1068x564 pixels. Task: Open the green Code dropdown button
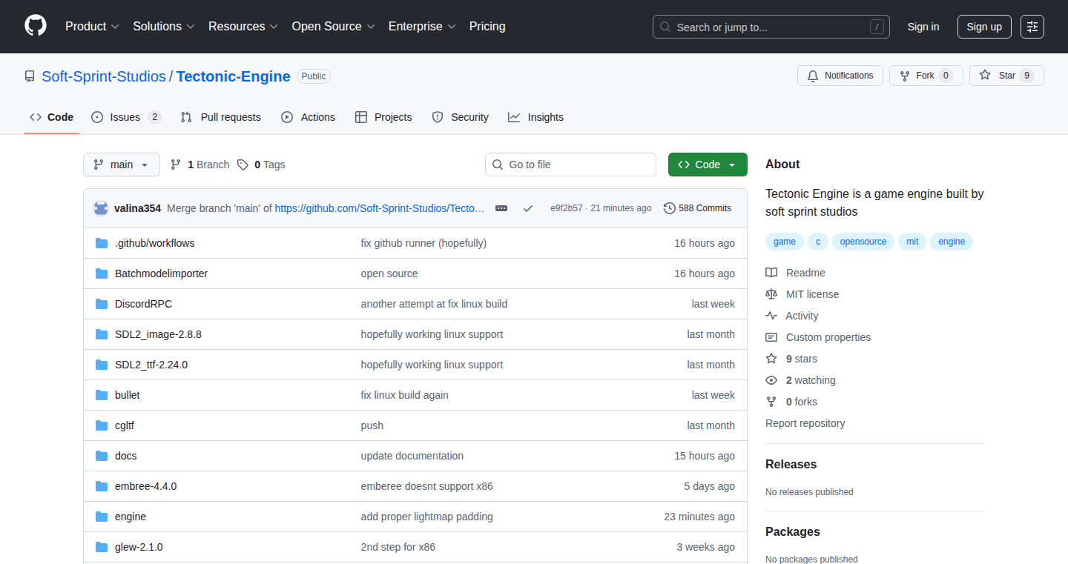[708, 165]
